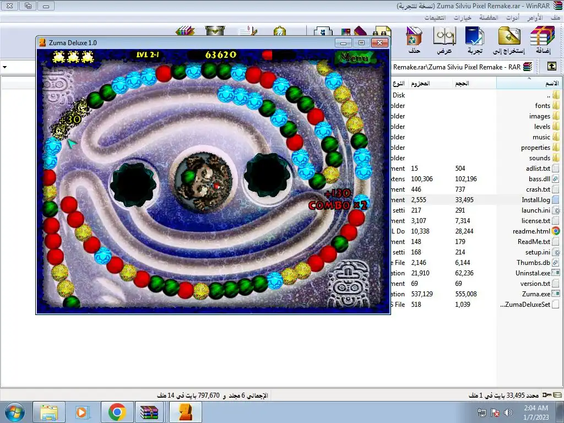564x423 pixels.
Task: Click the 100,306 packed value for bass.dll
Action: tap(422, 179)
